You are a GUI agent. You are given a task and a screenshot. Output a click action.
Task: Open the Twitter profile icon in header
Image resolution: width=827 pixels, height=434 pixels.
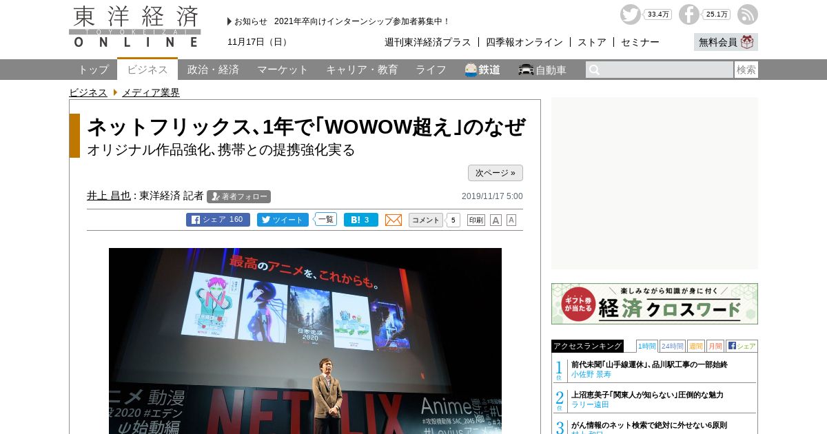coord(630,14)
